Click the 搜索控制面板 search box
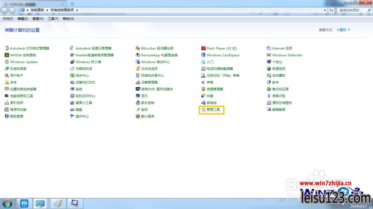 tap(354, 10)
